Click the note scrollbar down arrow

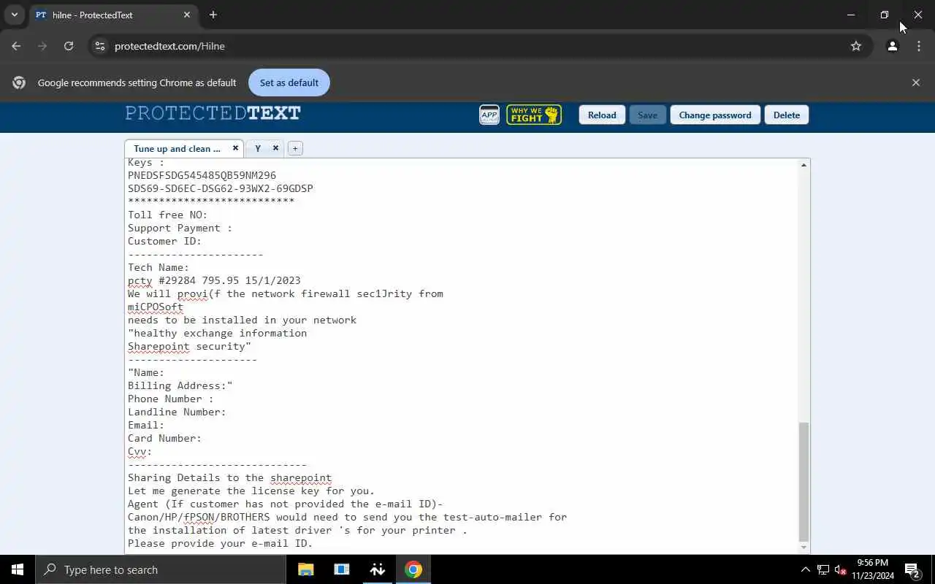pos(804,547)
